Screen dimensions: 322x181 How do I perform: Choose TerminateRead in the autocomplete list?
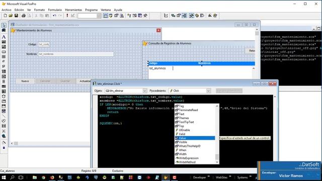[195, 110]
